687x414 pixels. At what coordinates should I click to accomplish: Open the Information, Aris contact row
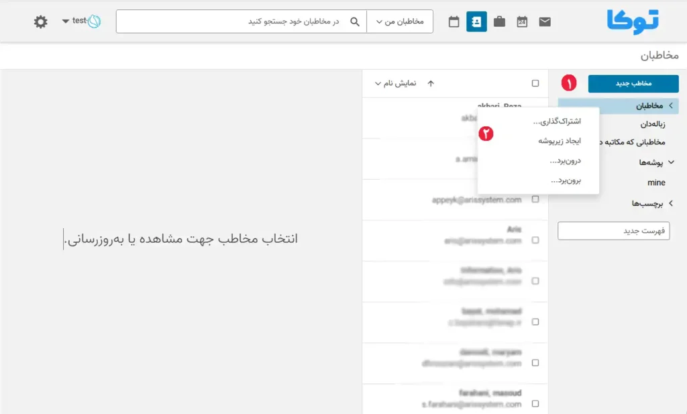456,281
